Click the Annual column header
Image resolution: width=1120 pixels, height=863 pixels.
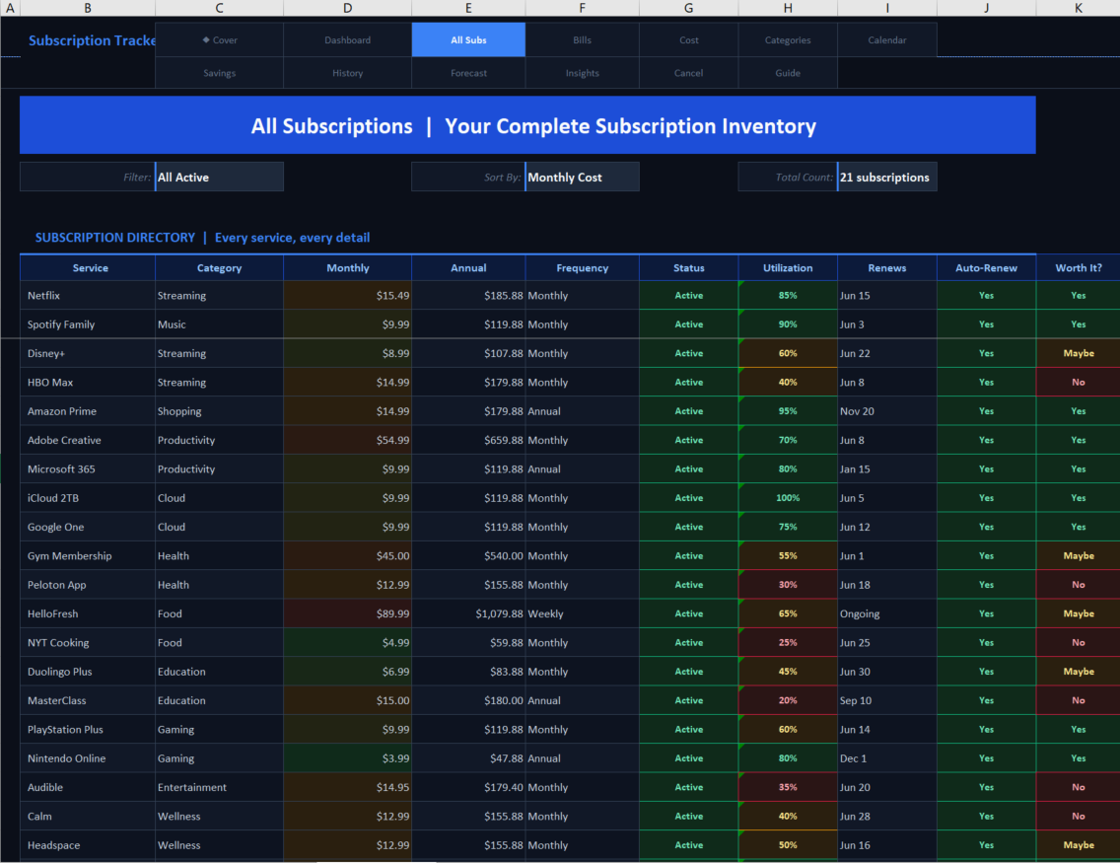point(468,268)
